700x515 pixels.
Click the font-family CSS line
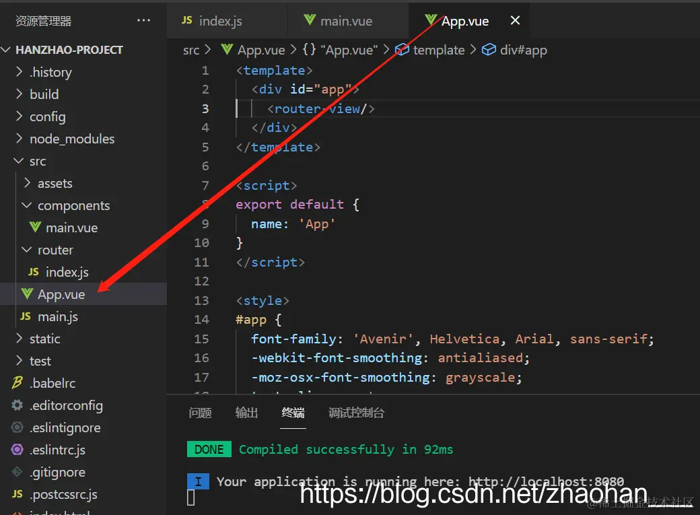(452, 339)
